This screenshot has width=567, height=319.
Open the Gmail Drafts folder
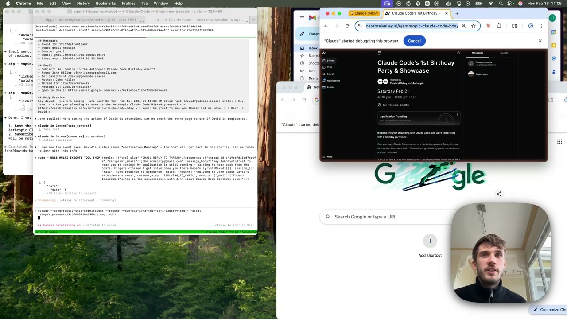(x=309, y=78)
